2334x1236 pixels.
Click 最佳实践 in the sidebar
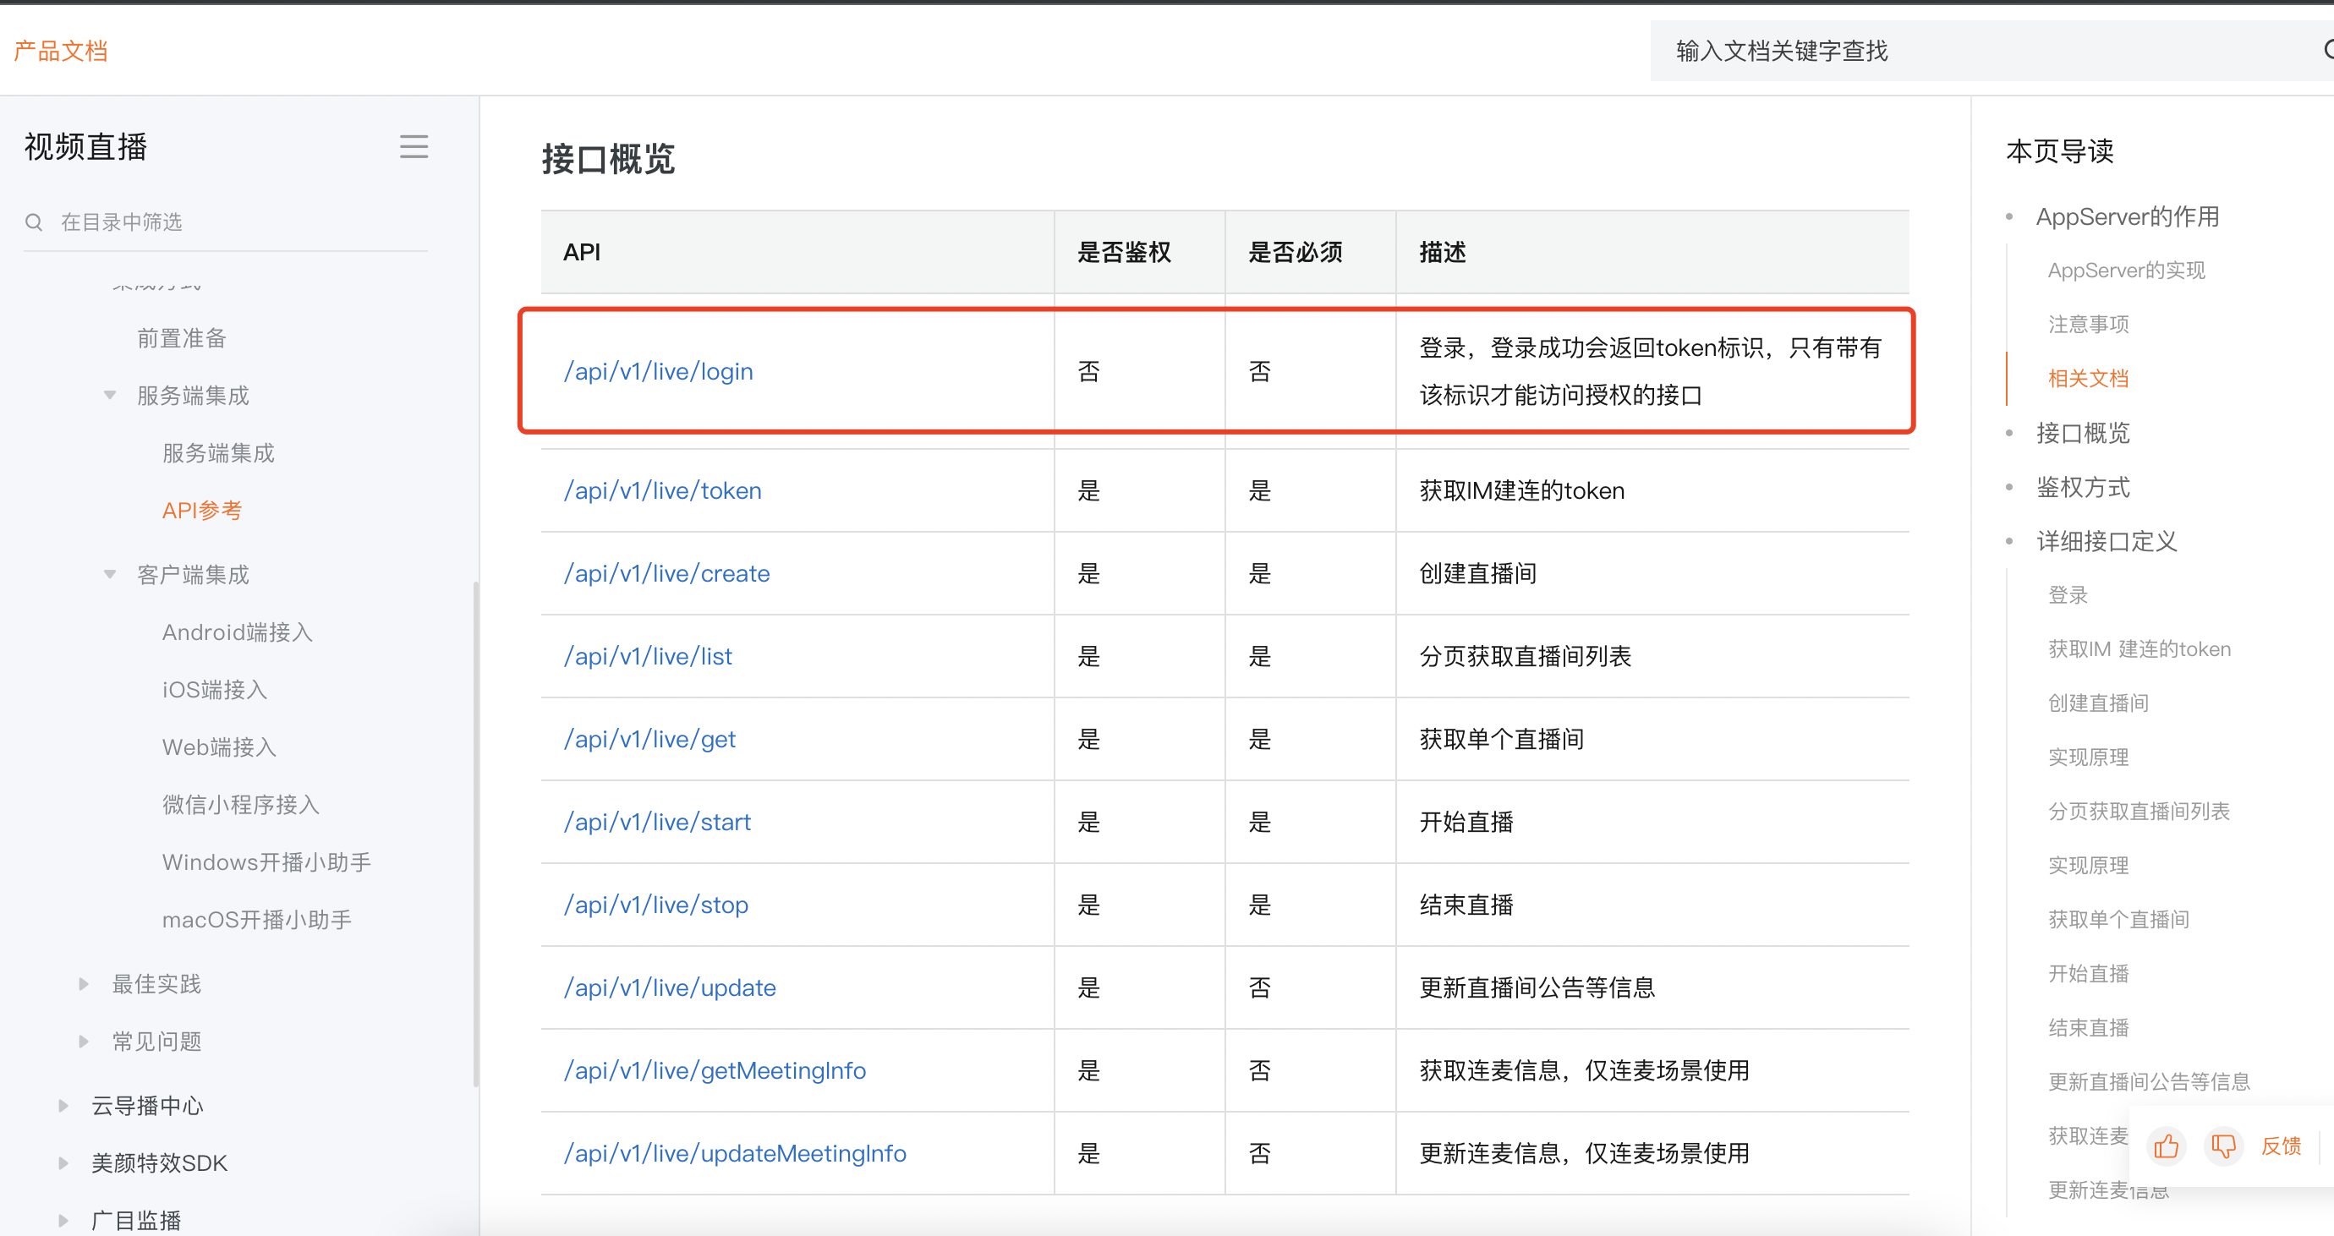[156, 984]
